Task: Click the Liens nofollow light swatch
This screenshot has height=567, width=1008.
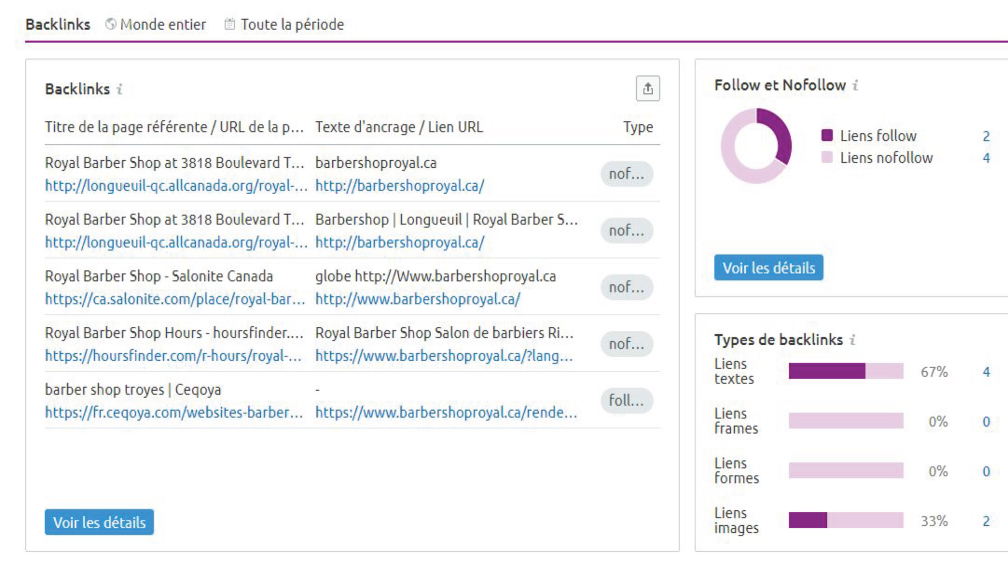Action: click(x=827, y=157)
